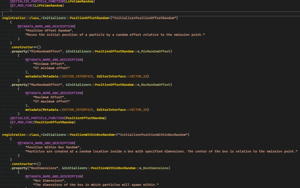Click the m_MinRandomOffset member reference
The width and height of the screenshot is (300, 188).
pos(154,52)
